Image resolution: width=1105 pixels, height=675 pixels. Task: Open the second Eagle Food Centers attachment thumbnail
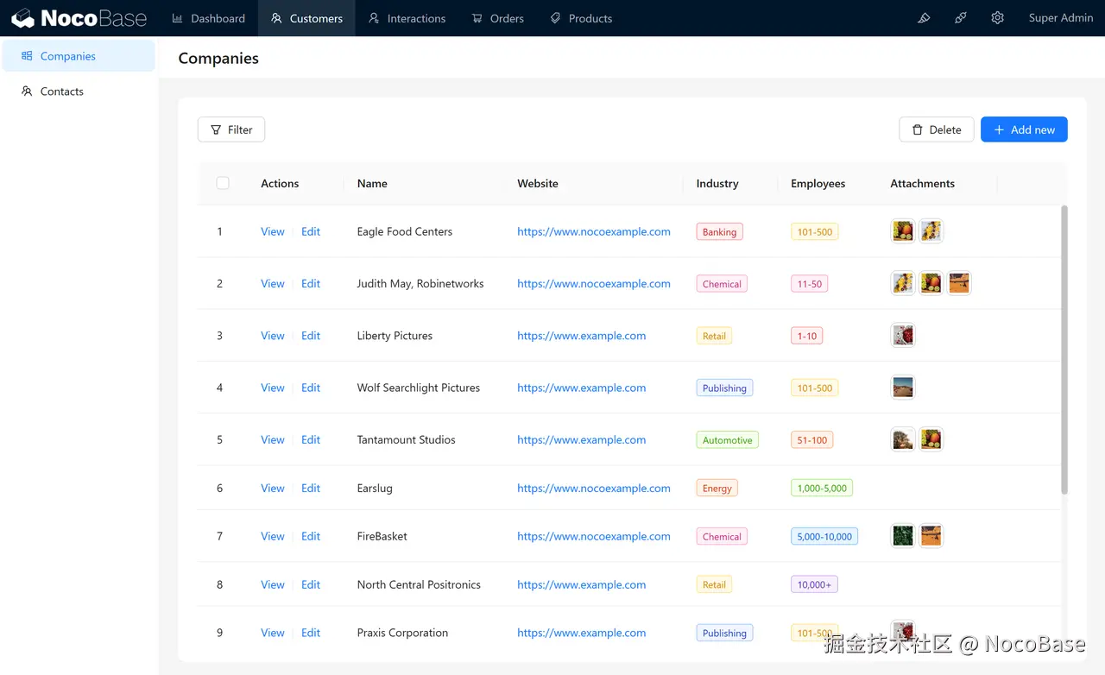click(931, 231)
